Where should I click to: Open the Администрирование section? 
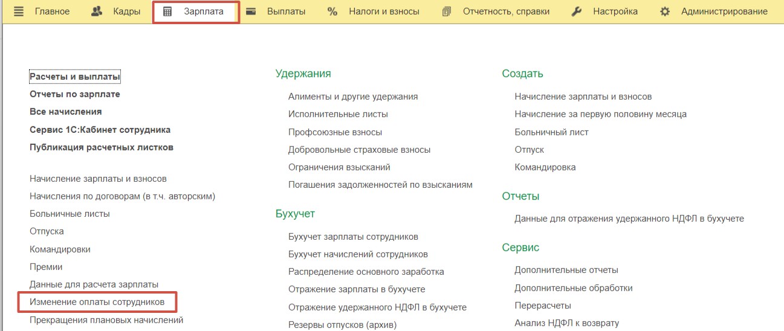click(x=724, y=11)
